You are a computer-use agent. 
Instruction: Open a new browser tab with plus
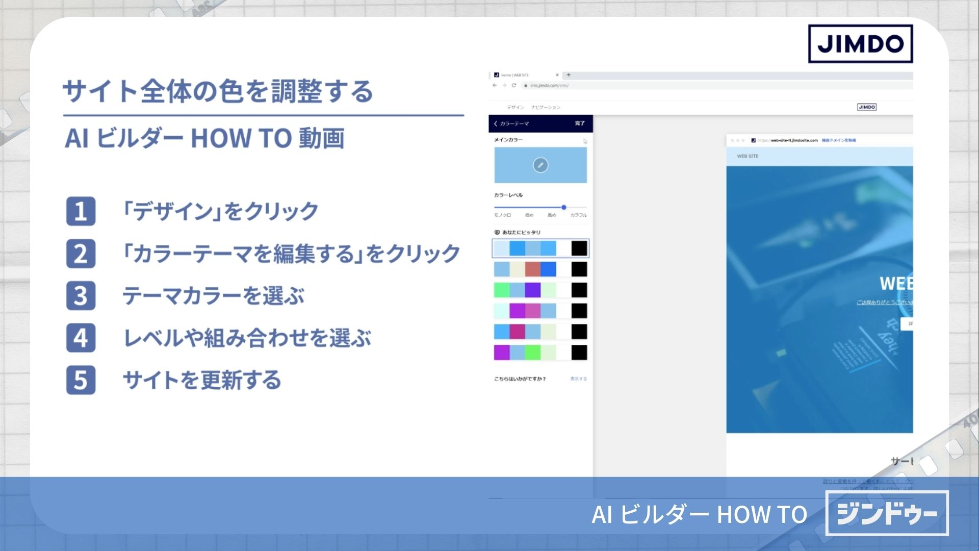[x=569, y=75]
